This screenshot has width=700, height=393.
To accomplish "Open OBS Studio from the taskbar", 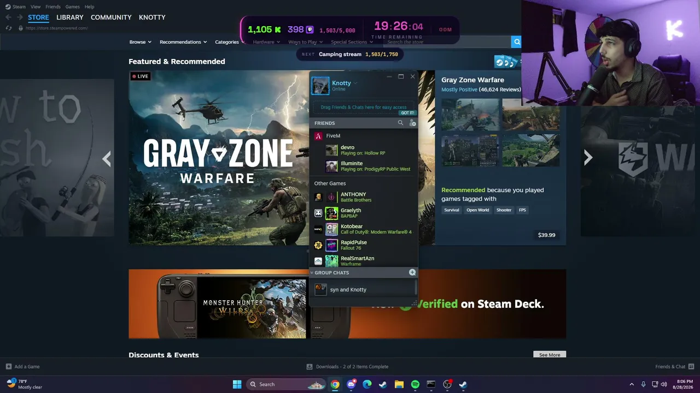I will (447, 384).
